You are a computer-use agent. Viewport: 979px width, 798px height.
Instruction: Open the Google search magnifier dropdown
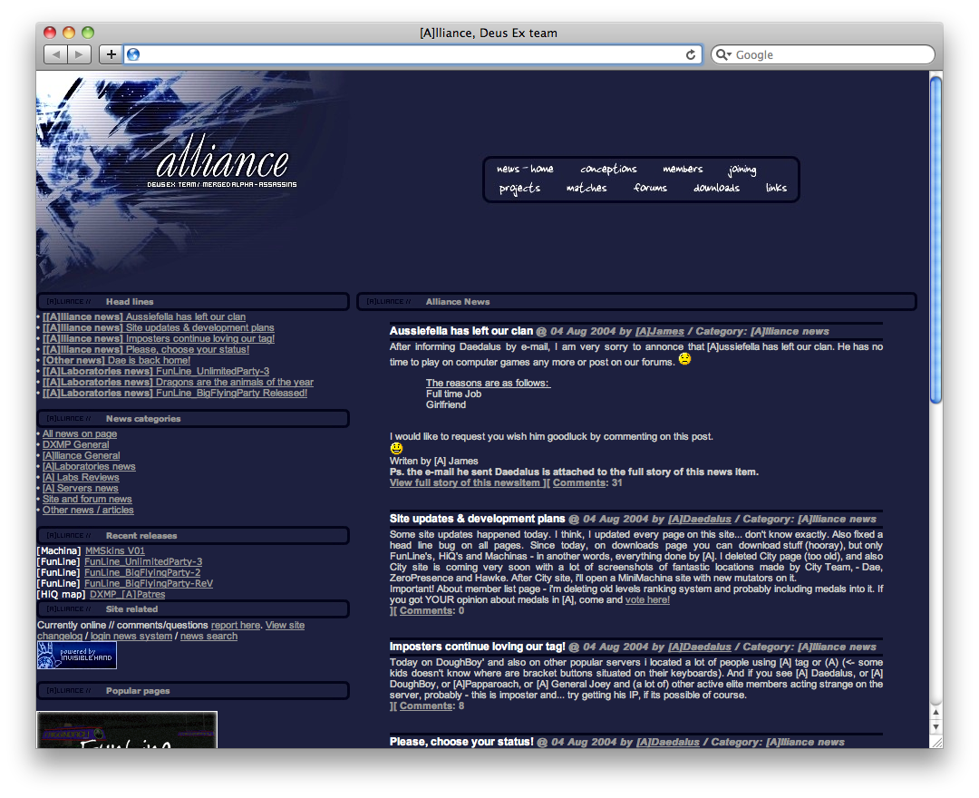click(x=723, y=55)
